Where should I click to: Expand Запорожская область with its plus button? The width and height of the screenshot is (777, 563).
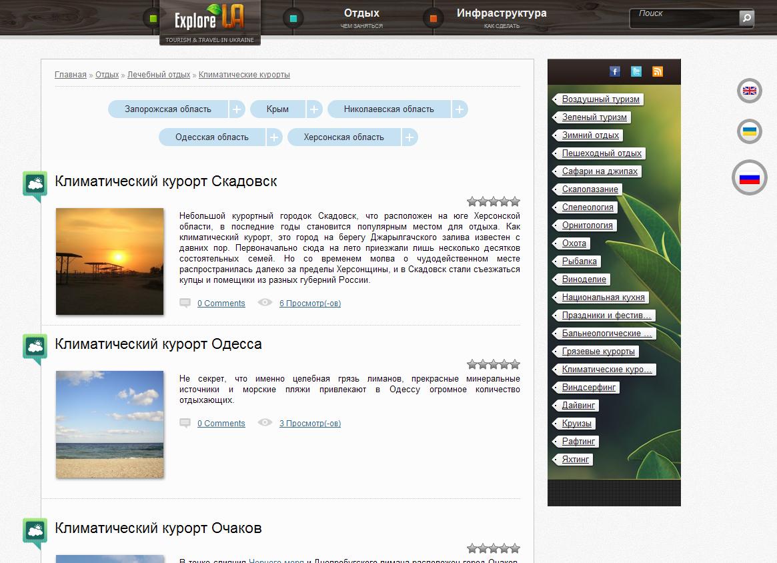237,109
